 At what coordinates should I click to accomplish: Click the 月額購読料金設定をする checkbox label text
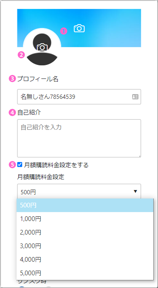[56, 165]
